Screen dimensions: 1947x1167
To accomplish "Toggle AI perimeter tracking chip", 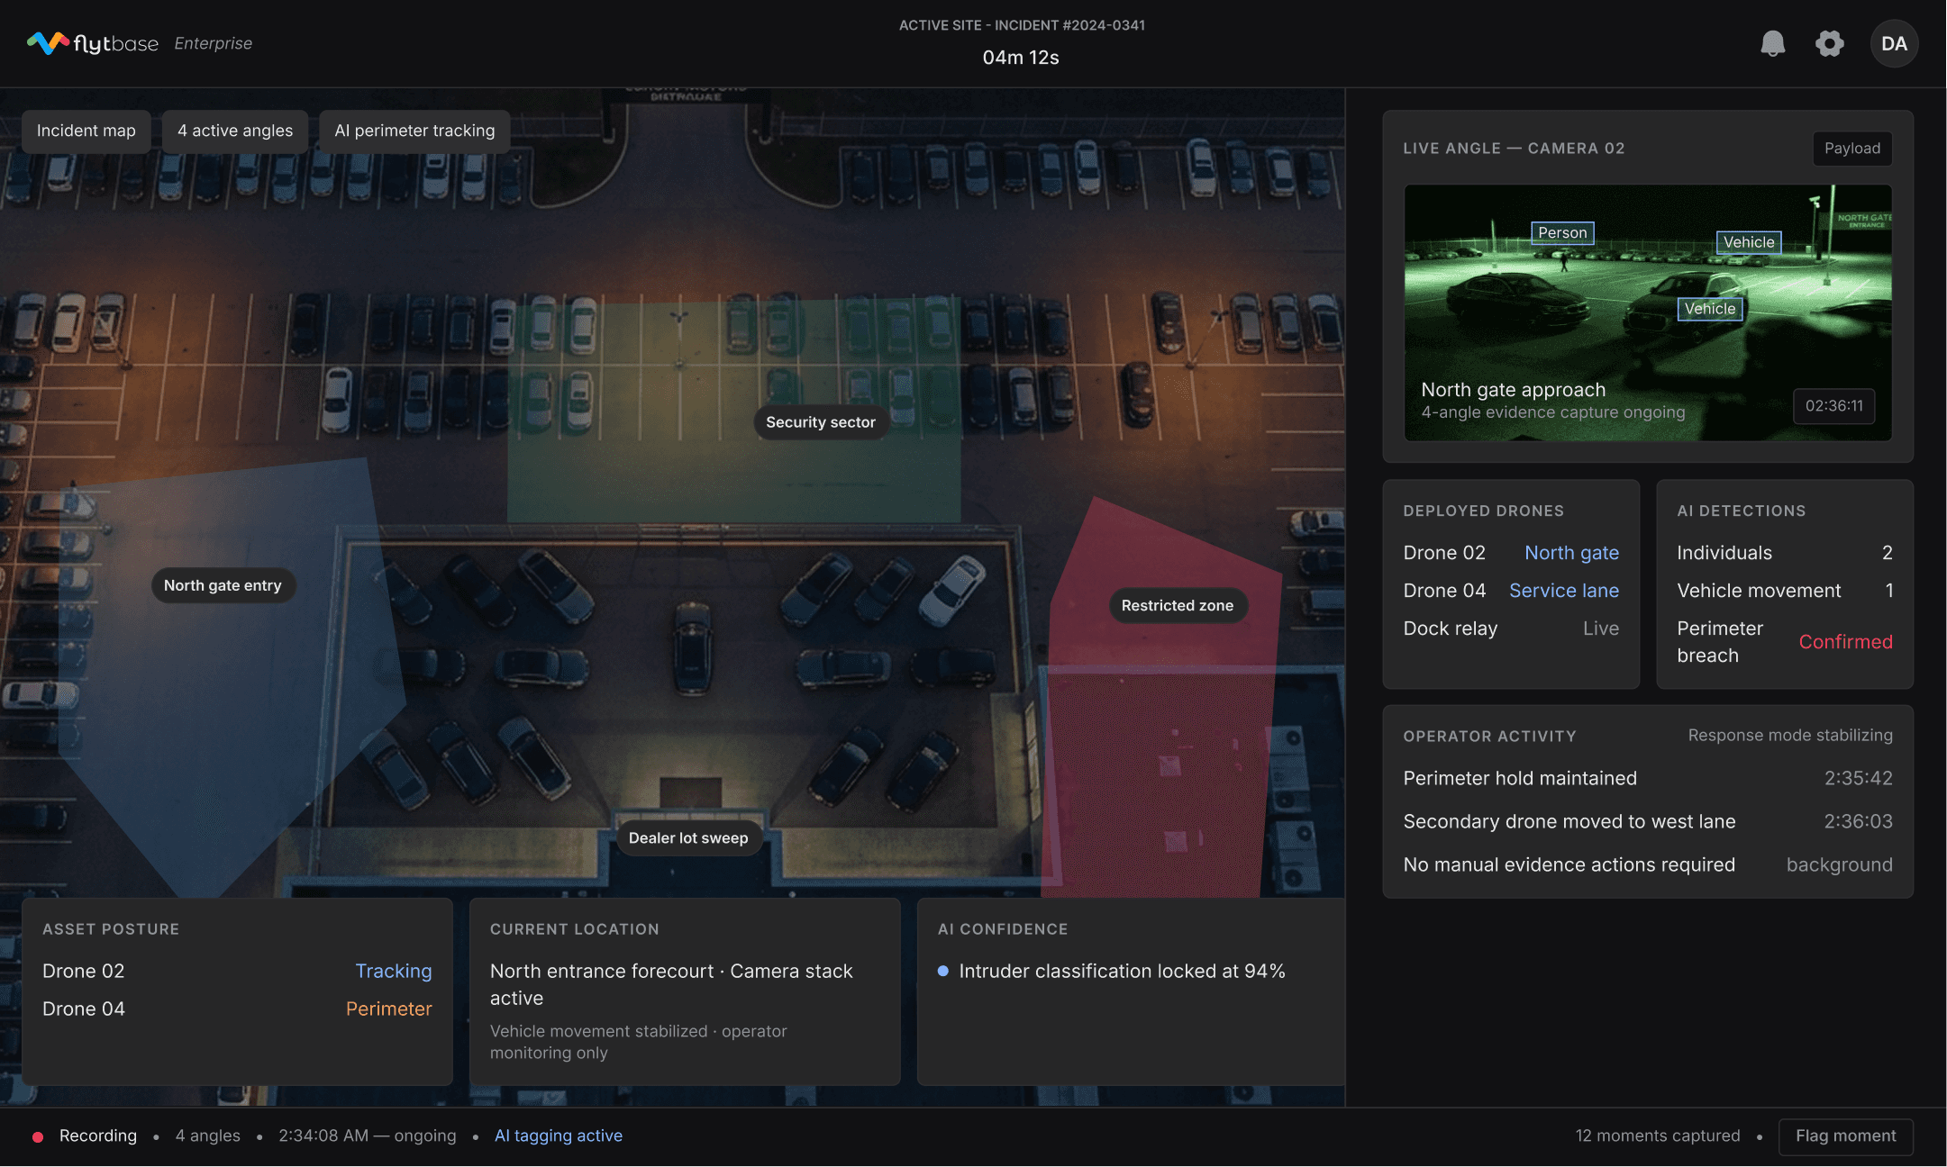I will pos(414,131).
